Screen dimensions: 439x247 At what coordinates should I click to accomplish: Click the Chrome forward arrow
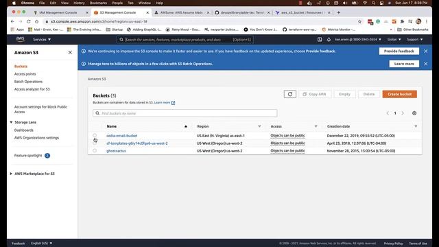click(x=21, y=21)
